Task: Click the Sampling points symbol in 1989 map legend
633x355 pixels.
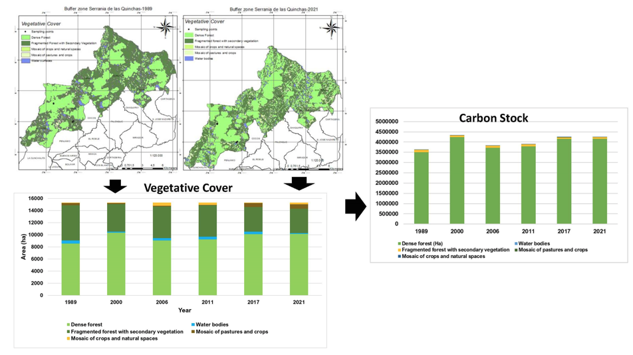Action: click(x=26, y=31)
